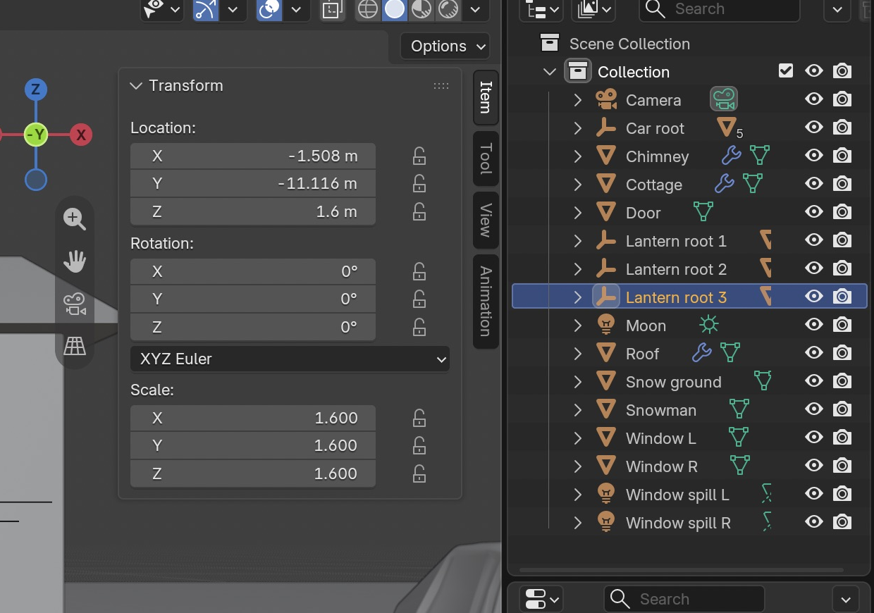The width and height of the screenshot is (874, 613).
Task: Open properties editor type dropdown
Action: pyautogui.click(x=541, y=599)
